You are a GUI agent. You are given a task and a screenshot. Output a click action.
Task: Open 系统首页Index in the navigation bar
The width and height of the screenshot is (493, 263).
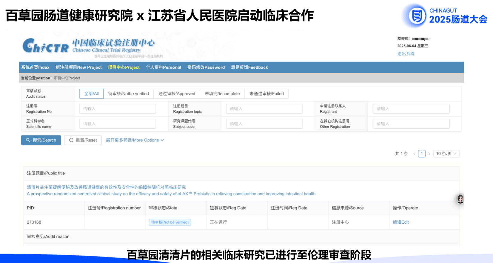[35, 67]
